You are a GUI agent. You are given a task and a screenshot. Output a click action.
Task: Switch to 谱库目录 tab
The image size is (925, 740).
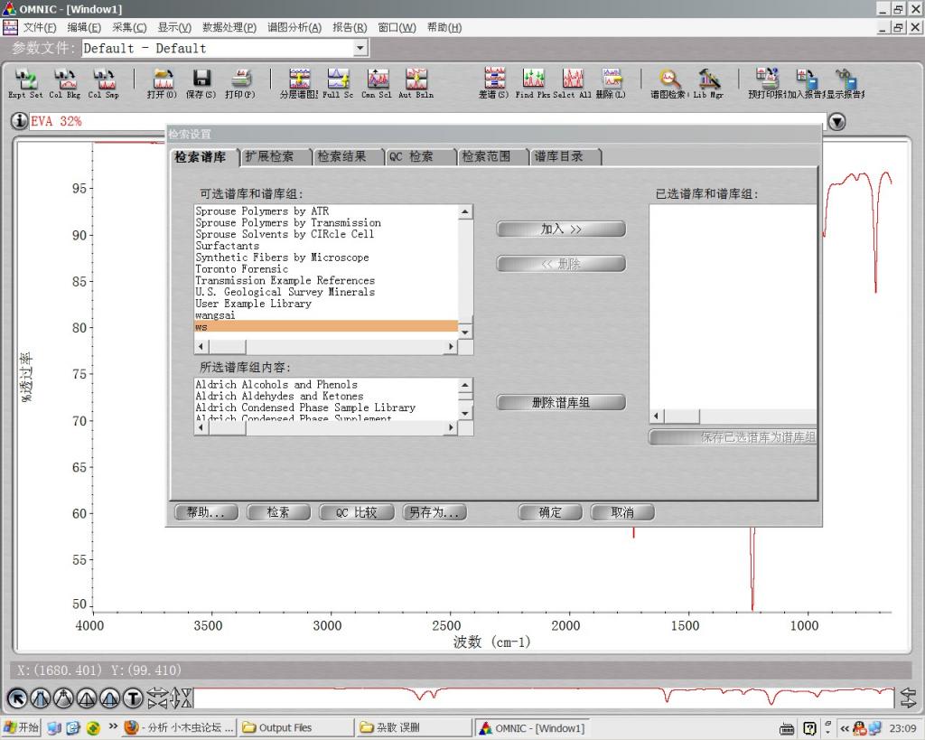tap(565, 156)
